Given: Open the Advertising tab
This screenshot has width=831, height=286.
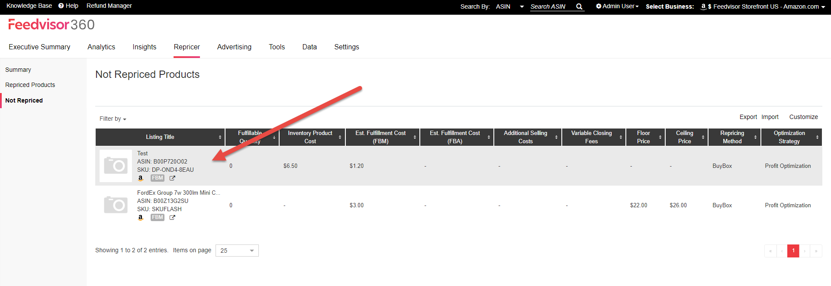Looking at the screenshot, I should 234,47.
